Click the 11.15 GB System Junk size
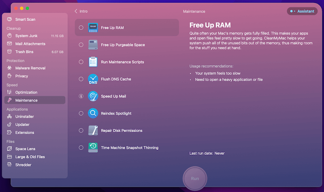Image resolution: width=324 pixels, height=192 pixels. [57, 36]
